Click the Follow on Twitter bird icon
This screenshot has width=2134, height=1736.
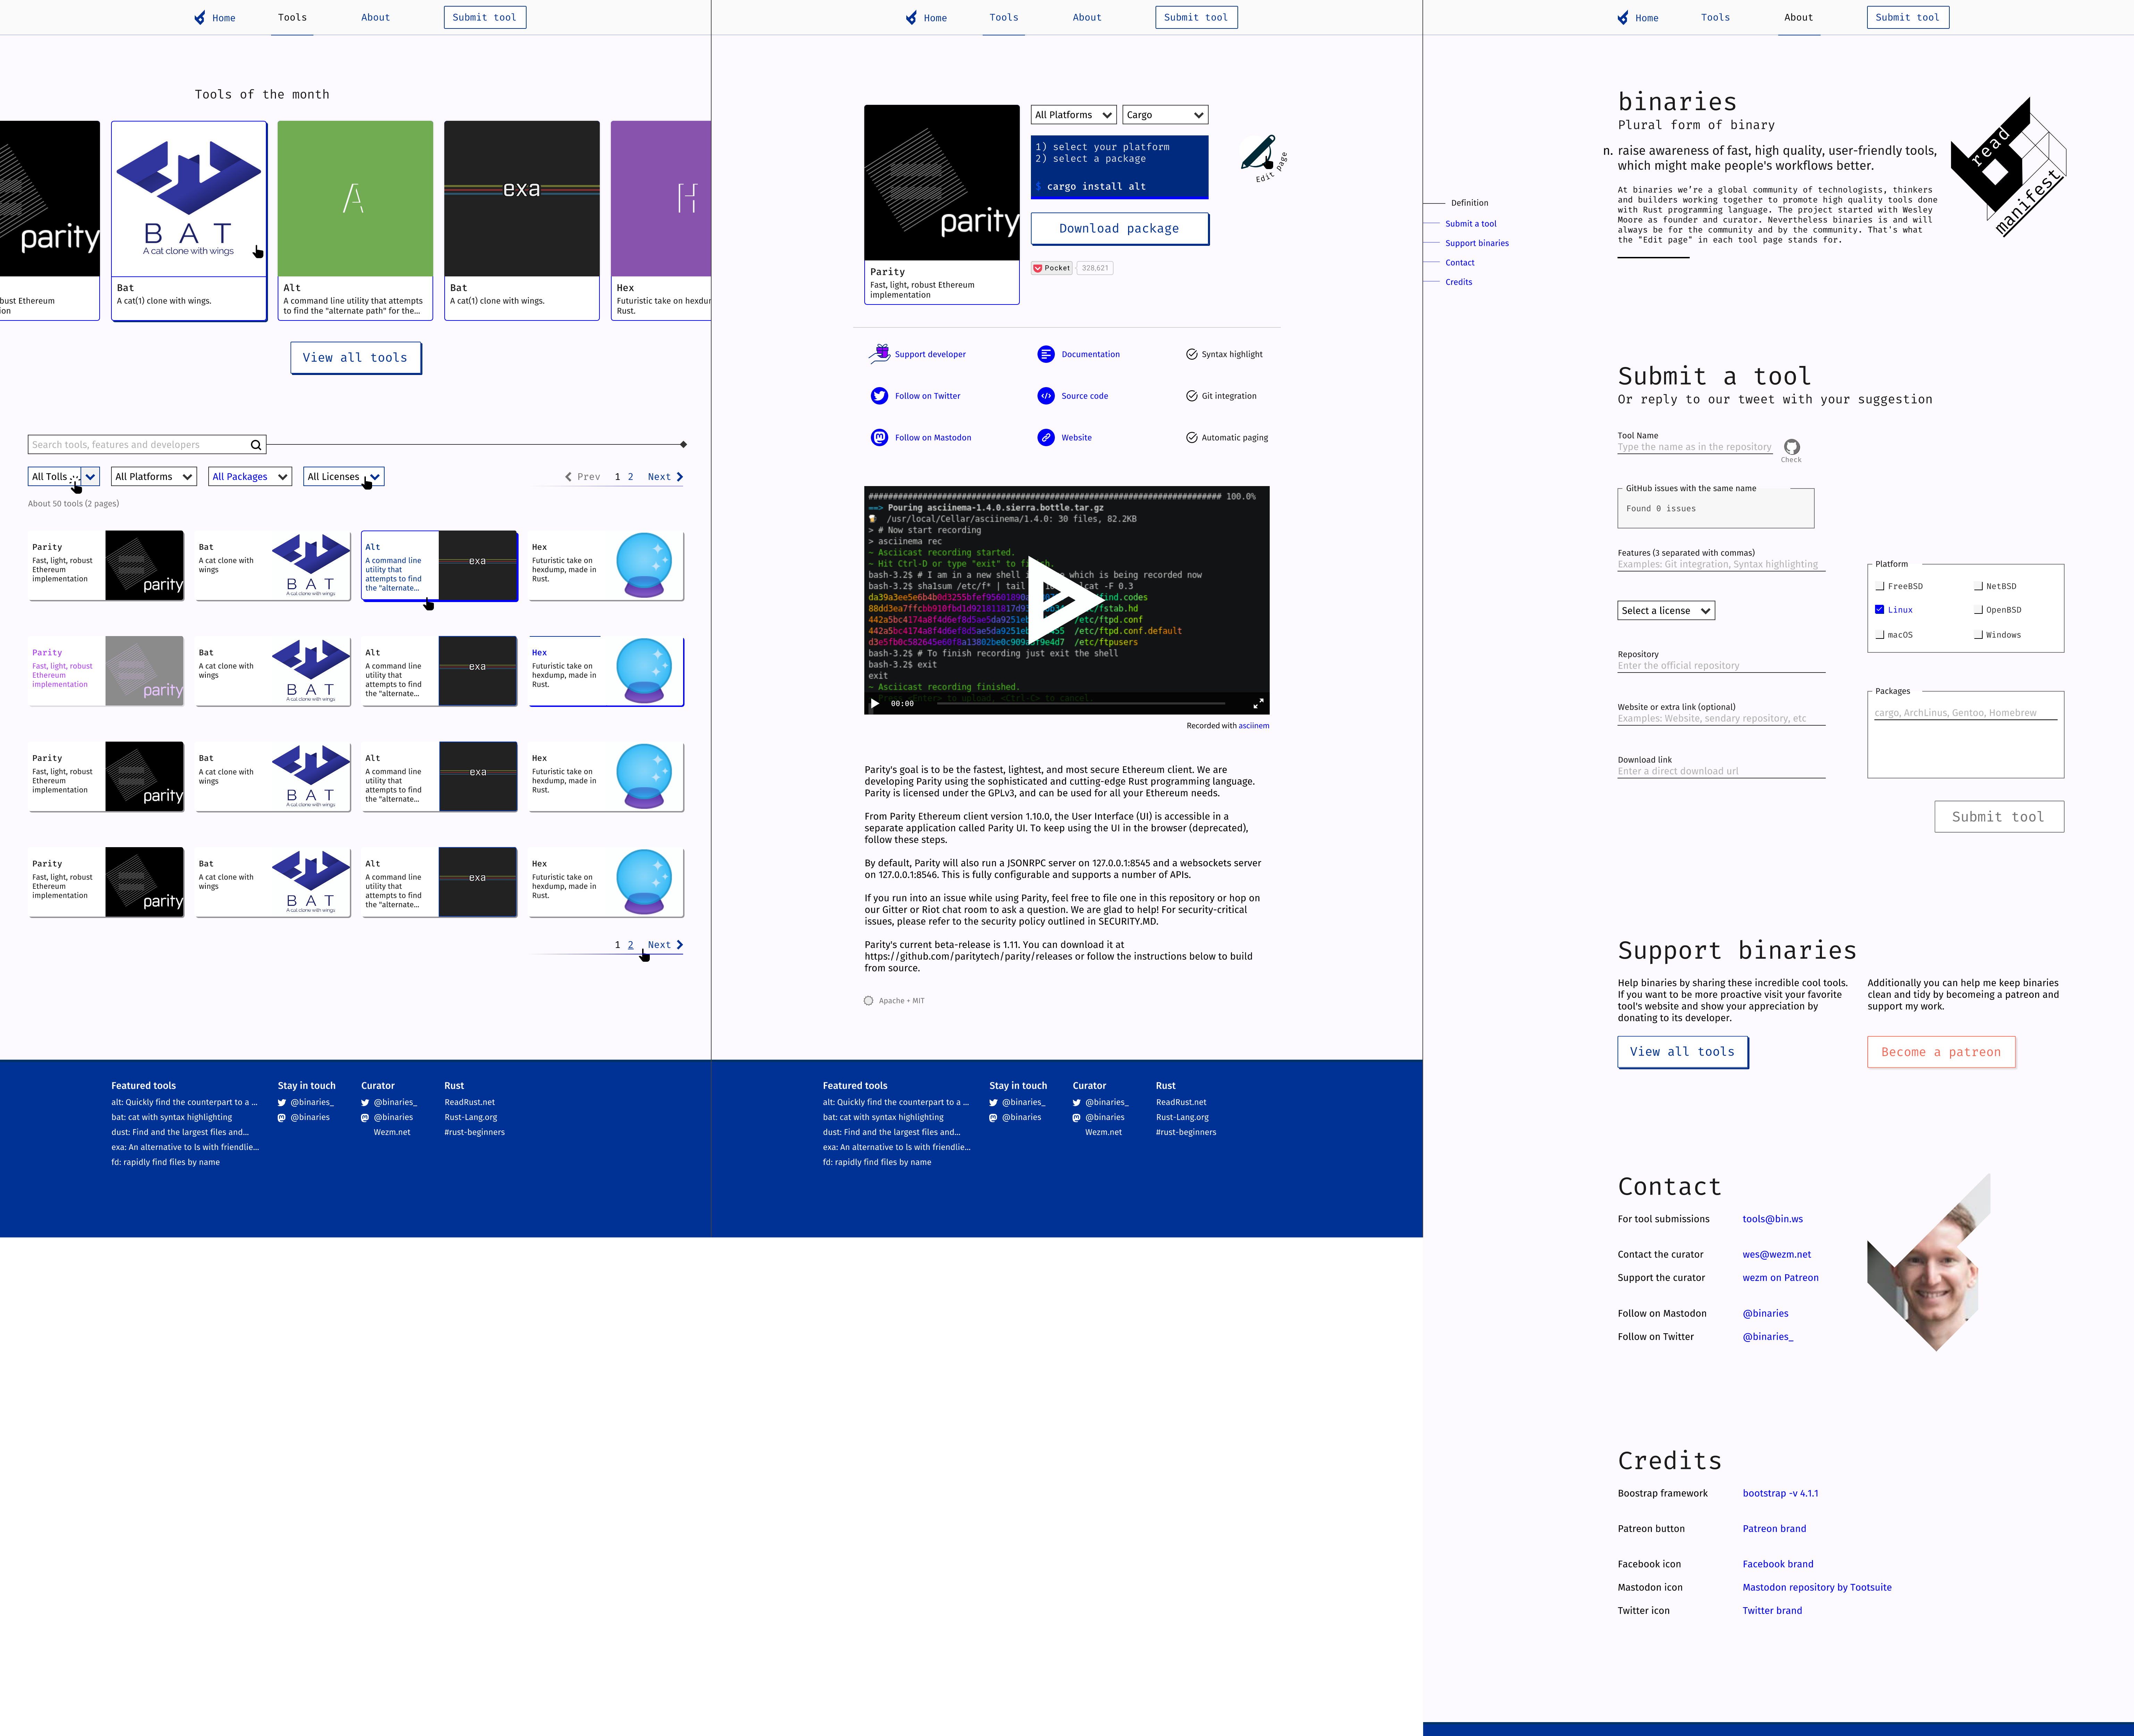[880, 396]
